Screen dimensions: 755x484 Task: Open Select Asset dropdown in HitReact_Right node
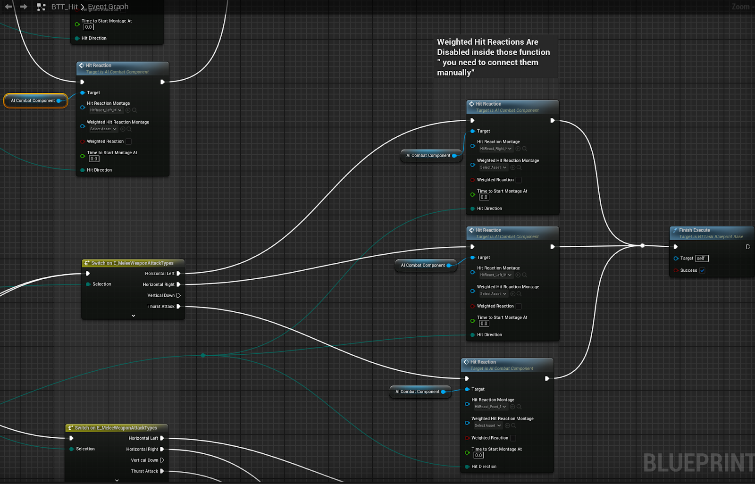(493, 167)
